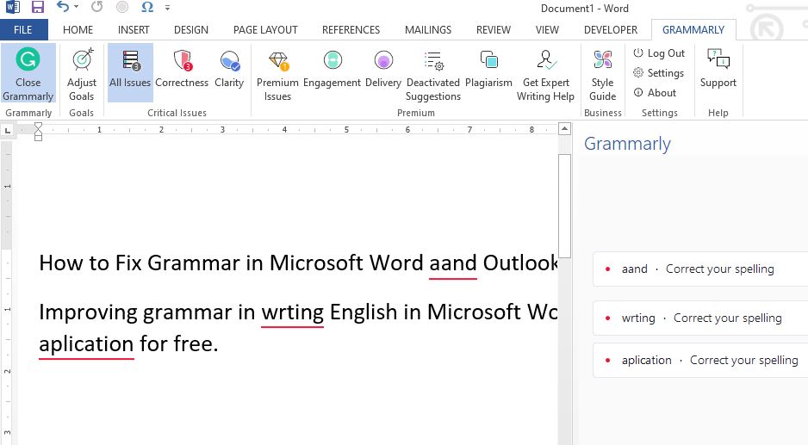Switch to the MAILINGS tab

[x=428, y=30]
